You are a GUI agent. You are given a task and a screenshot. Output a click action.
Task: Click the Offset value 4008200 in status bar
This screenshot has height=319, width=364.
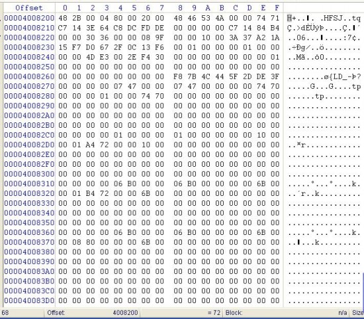pyautogui.click(x=125, y=313)
